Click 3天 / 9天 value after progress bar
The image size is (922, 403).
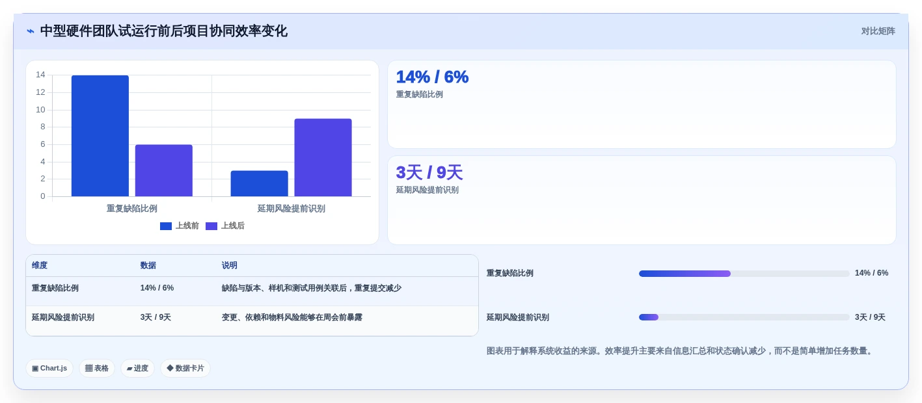[871, 317]
